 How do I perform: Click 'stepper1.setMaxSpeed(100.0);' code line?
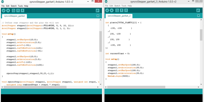pos(124,65)
